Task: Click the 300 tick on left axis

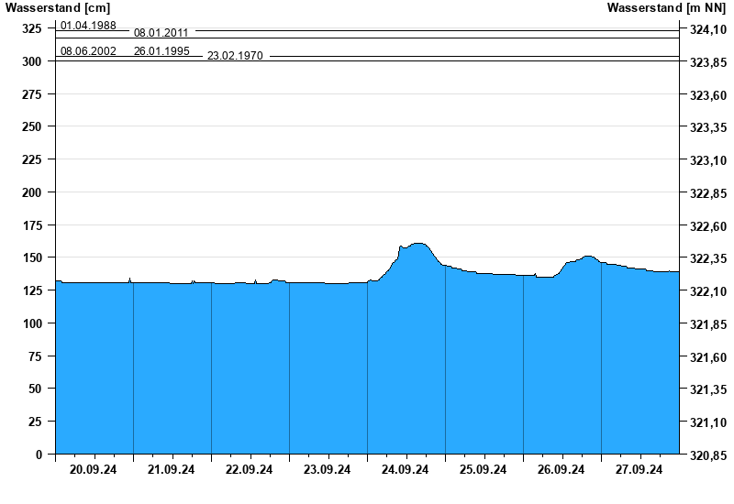Action: tap(32, 61)
